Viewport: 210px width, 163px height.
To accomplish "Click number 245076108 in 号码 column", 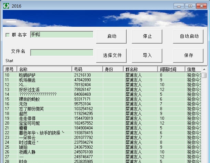I will point(84,152).
